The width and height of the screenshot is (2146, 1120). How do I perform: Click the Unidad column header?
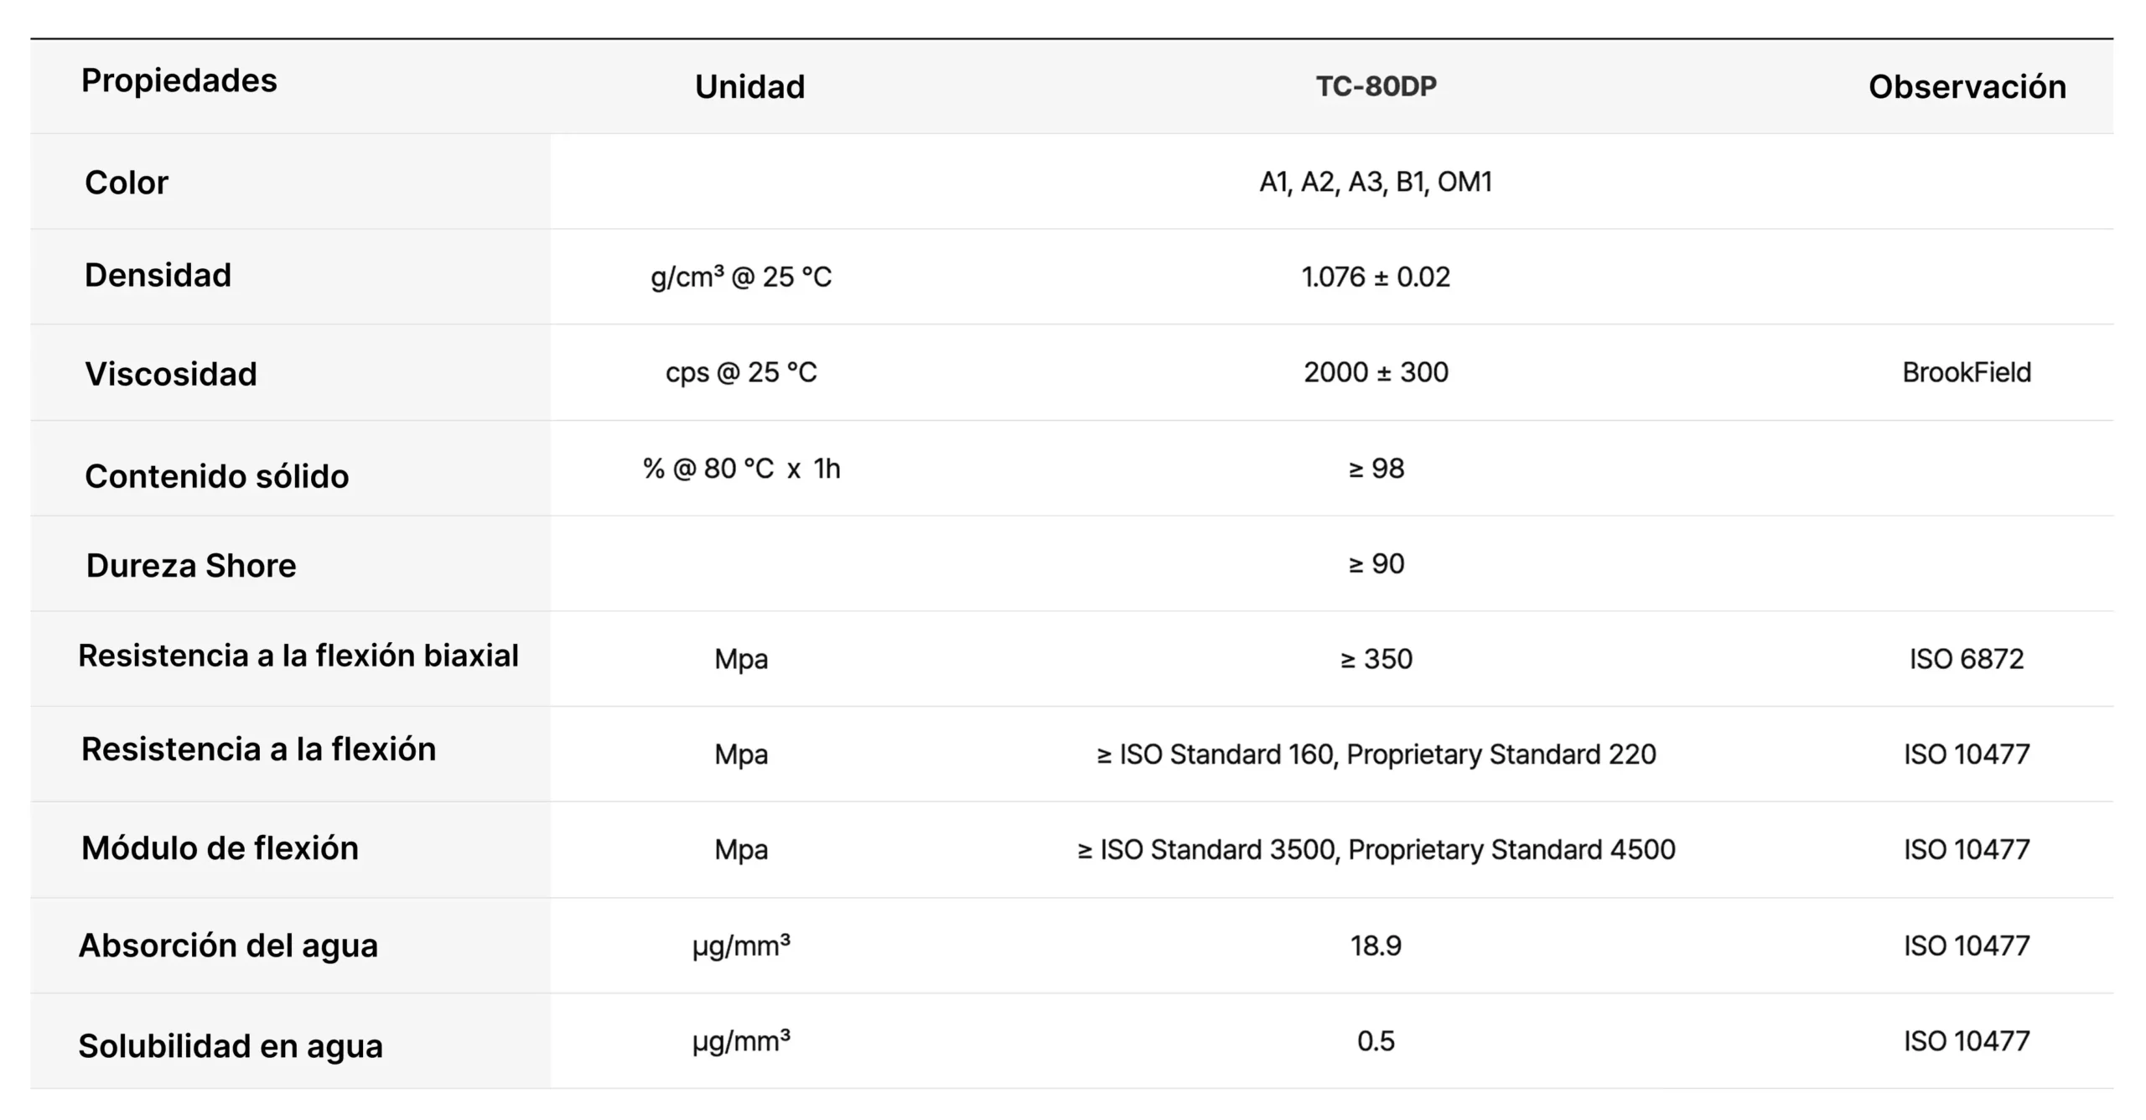click(749, 86)
